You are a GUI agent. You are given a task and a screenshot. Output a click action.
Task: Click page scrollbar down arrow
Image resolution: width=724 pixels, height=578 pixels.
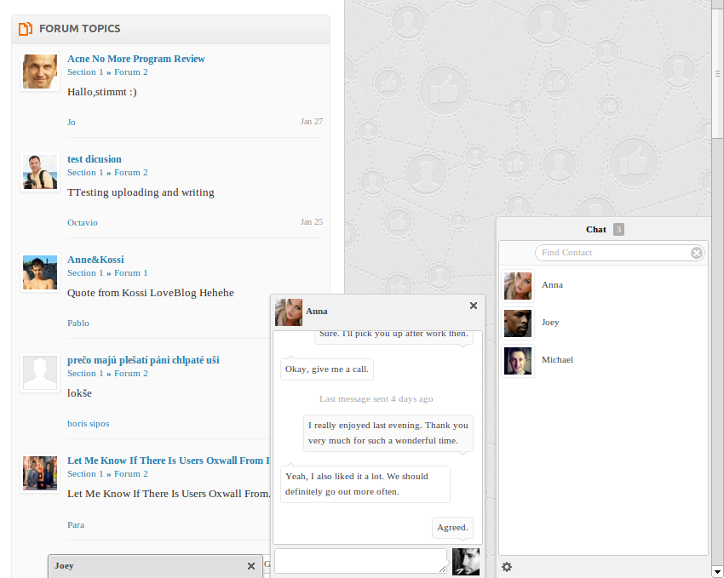pyautogui.click(x=717, y=571)
